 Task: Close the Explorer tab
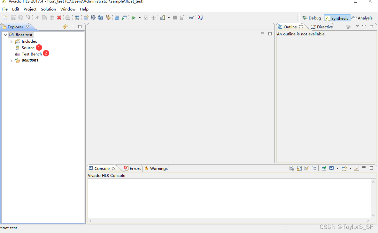coord(27,27)
